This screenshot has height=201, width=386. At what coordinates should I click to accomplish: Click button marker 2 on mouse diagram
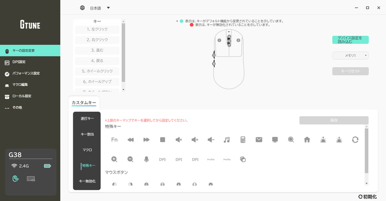pyautogui.click(x=238, y=40)
